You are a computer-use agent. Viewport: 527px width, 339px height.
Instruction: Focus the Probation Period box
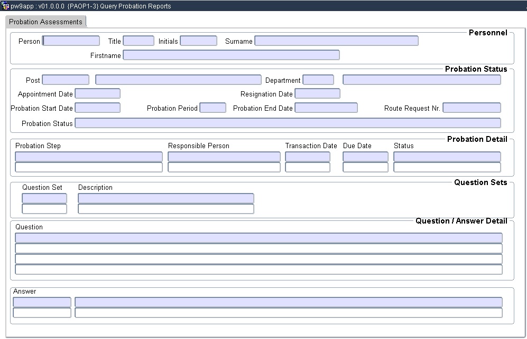[x=212, y=108]
